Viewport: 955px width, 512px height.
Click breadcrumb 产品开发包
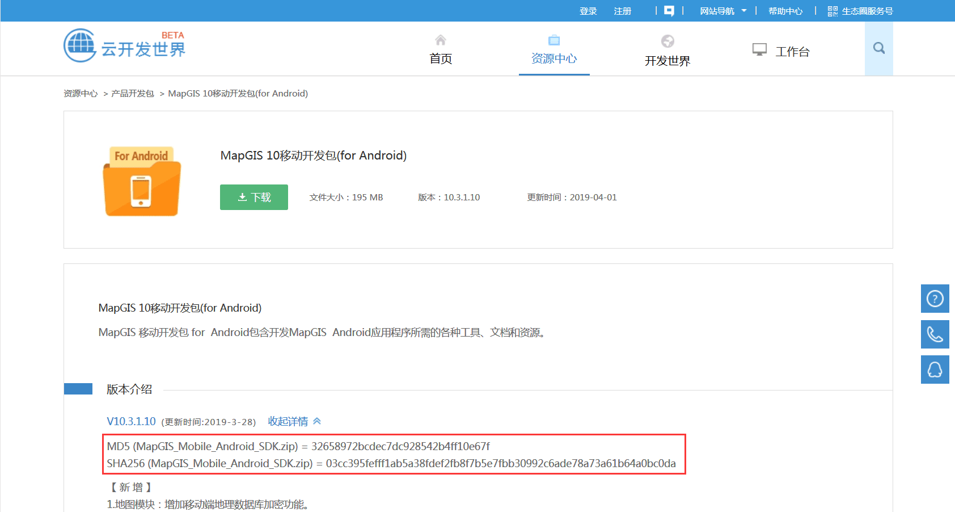133,94
